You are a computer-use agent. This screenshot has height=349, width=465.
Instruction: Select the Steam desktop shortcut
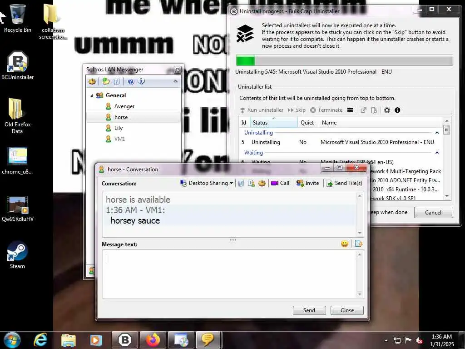(x=18, y=255)
